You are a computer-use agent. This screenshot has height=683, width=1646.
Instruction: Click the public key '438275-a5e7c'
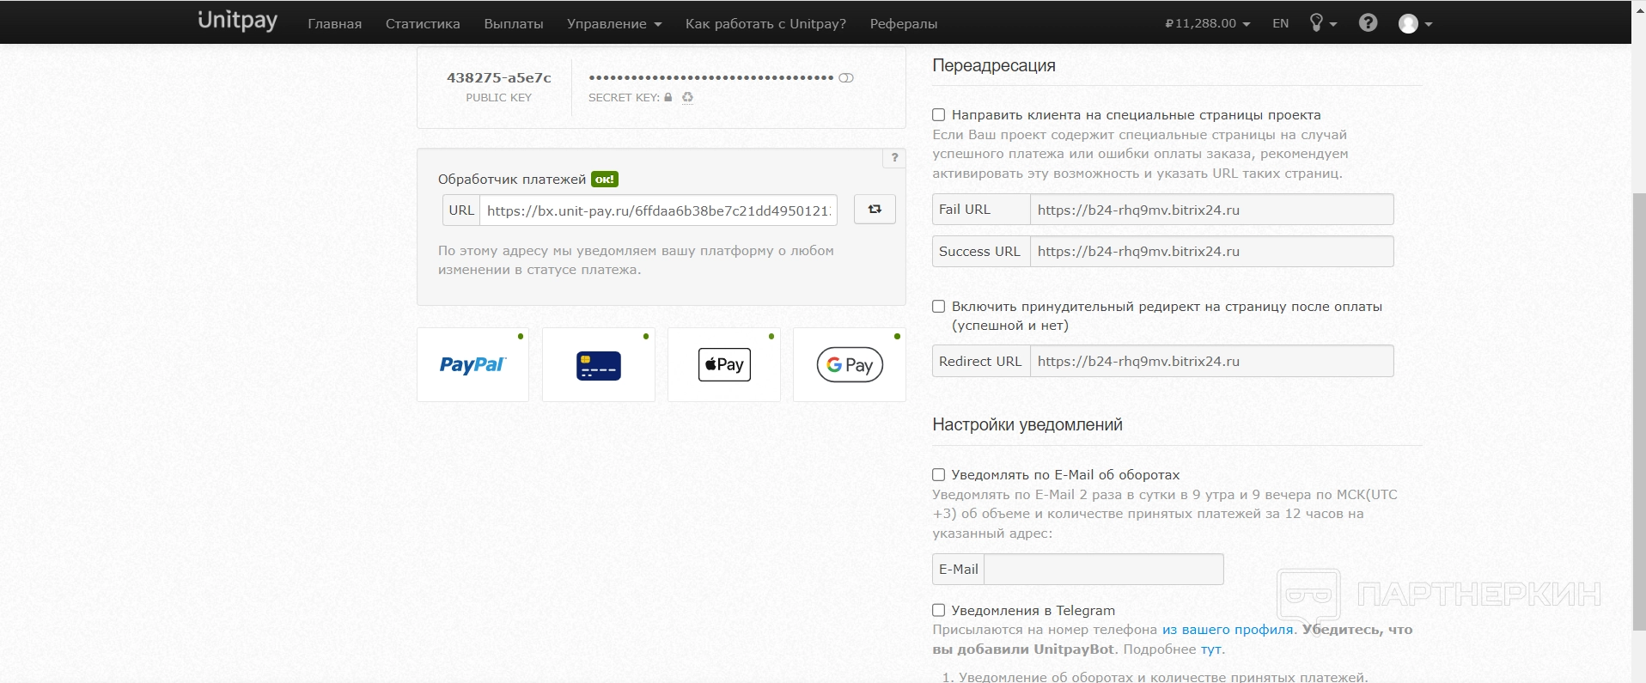point(499,77)
